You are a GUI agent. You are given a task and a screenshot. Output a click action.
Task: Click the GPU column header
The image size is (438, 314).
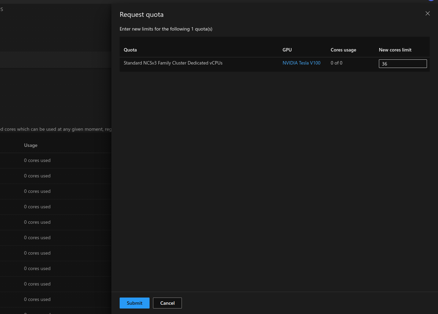(x=287, y=50)
